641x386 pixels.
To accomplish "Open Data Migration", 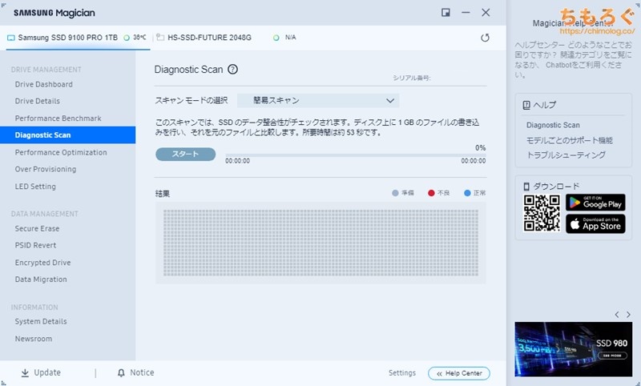I will [41, 279].
